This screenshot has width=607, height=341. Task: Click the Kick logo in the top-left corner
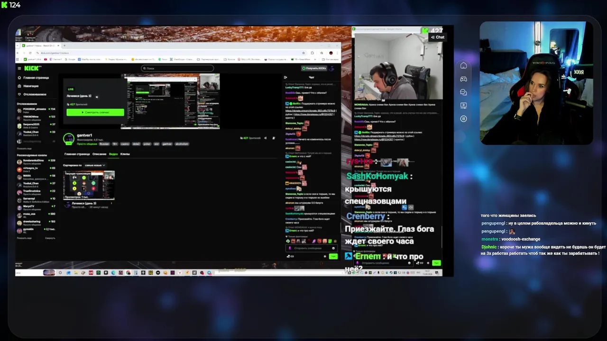(5, 5)
